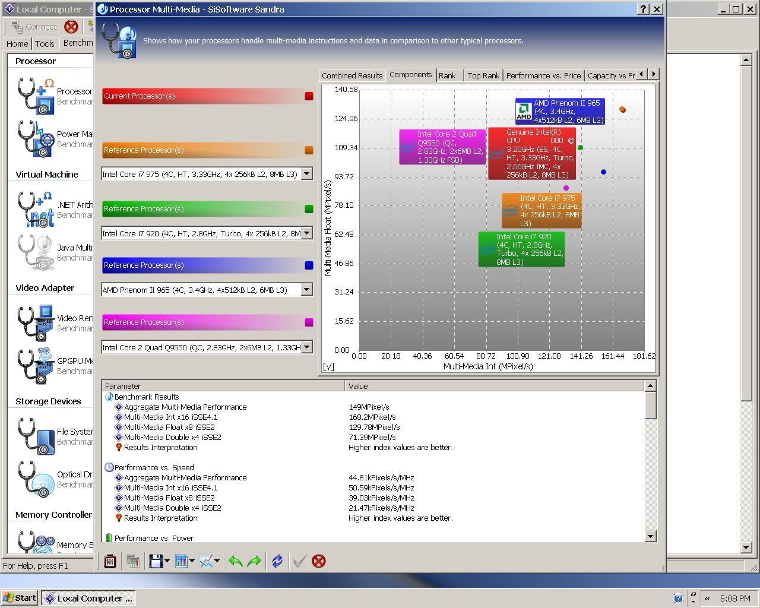Click the orange reference processor color swatch
The height and width of the screenshot is (608, 760).
pyautogui.click(x=309, y=150)
